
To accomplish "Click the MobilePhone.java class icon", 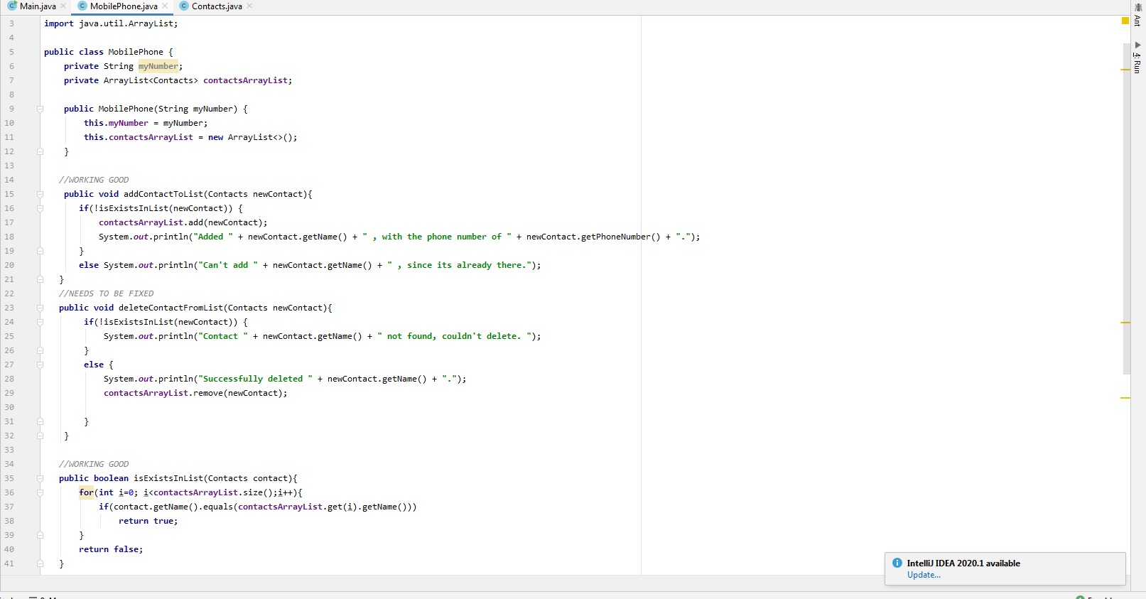I will pyautogui.click(x=82, y=6).
